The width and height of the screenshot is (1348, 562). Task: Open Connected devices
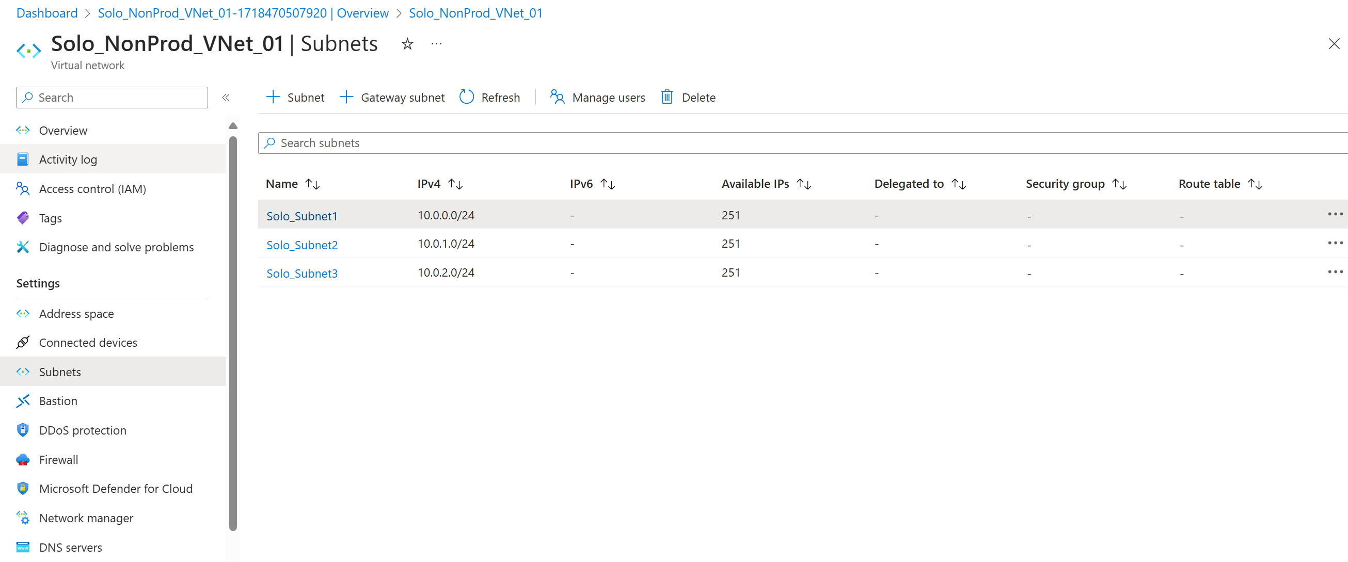point(113,342)
